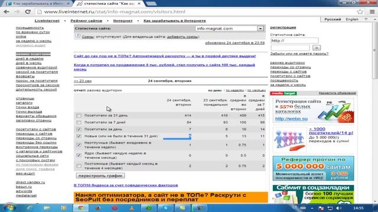Viewport: 378px width, 212px height.
Task: Open the Skype taskbar icon
Action: click(166, 208)
